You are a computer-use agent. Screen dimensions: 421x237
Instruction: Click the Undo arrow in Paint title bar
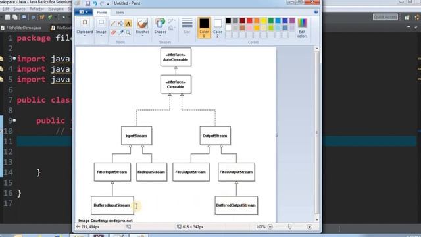coord(95,3)
